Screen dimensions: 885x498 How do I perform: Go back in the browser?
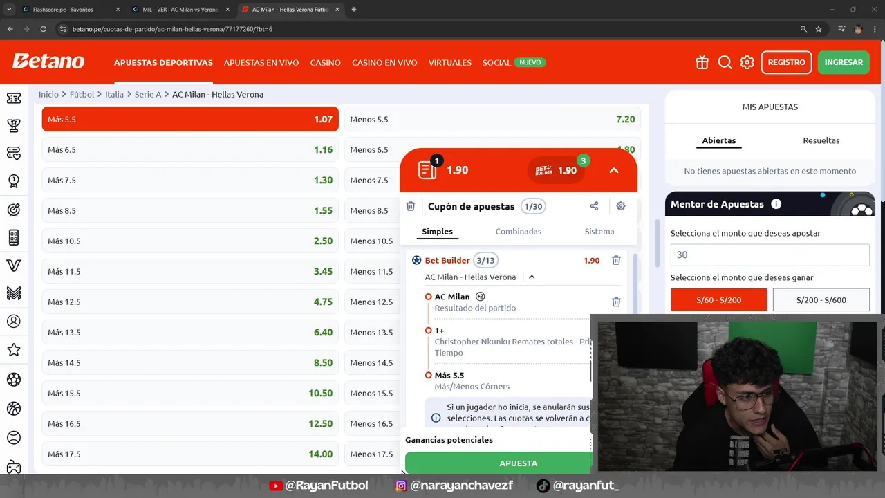point(10,29)
